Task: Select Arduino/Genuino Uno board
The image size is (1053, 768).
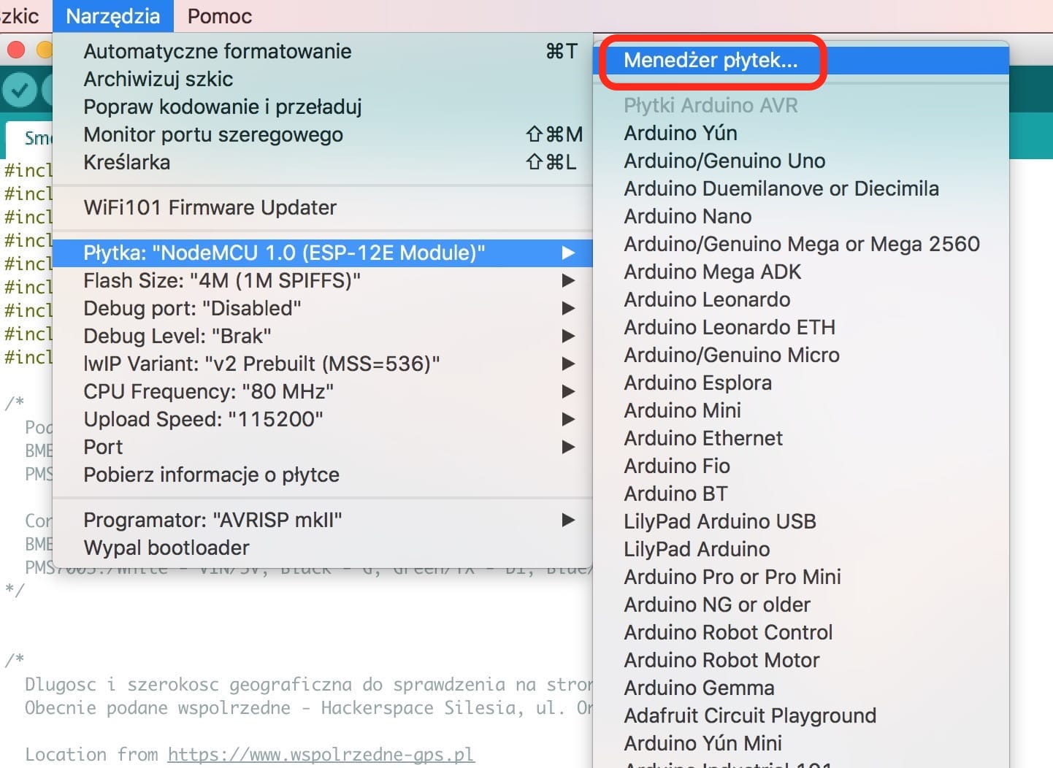Action: tap(801, 161)
